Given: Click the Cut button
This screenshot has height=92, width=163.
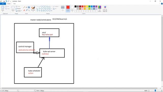Looking at the screenshot, I should [x=7, y=6].
